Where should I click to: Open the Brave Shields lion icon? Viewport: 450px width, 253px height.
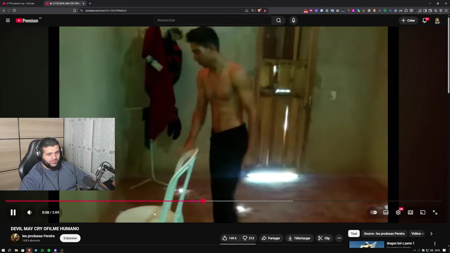pos(259,11)
